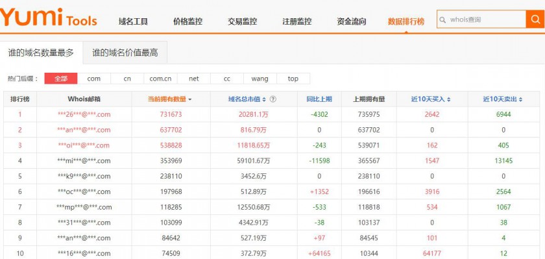Open the Yumi Tools logo homepage
The width and height of the screenshot is (545, 259).
tap(49, 18)
